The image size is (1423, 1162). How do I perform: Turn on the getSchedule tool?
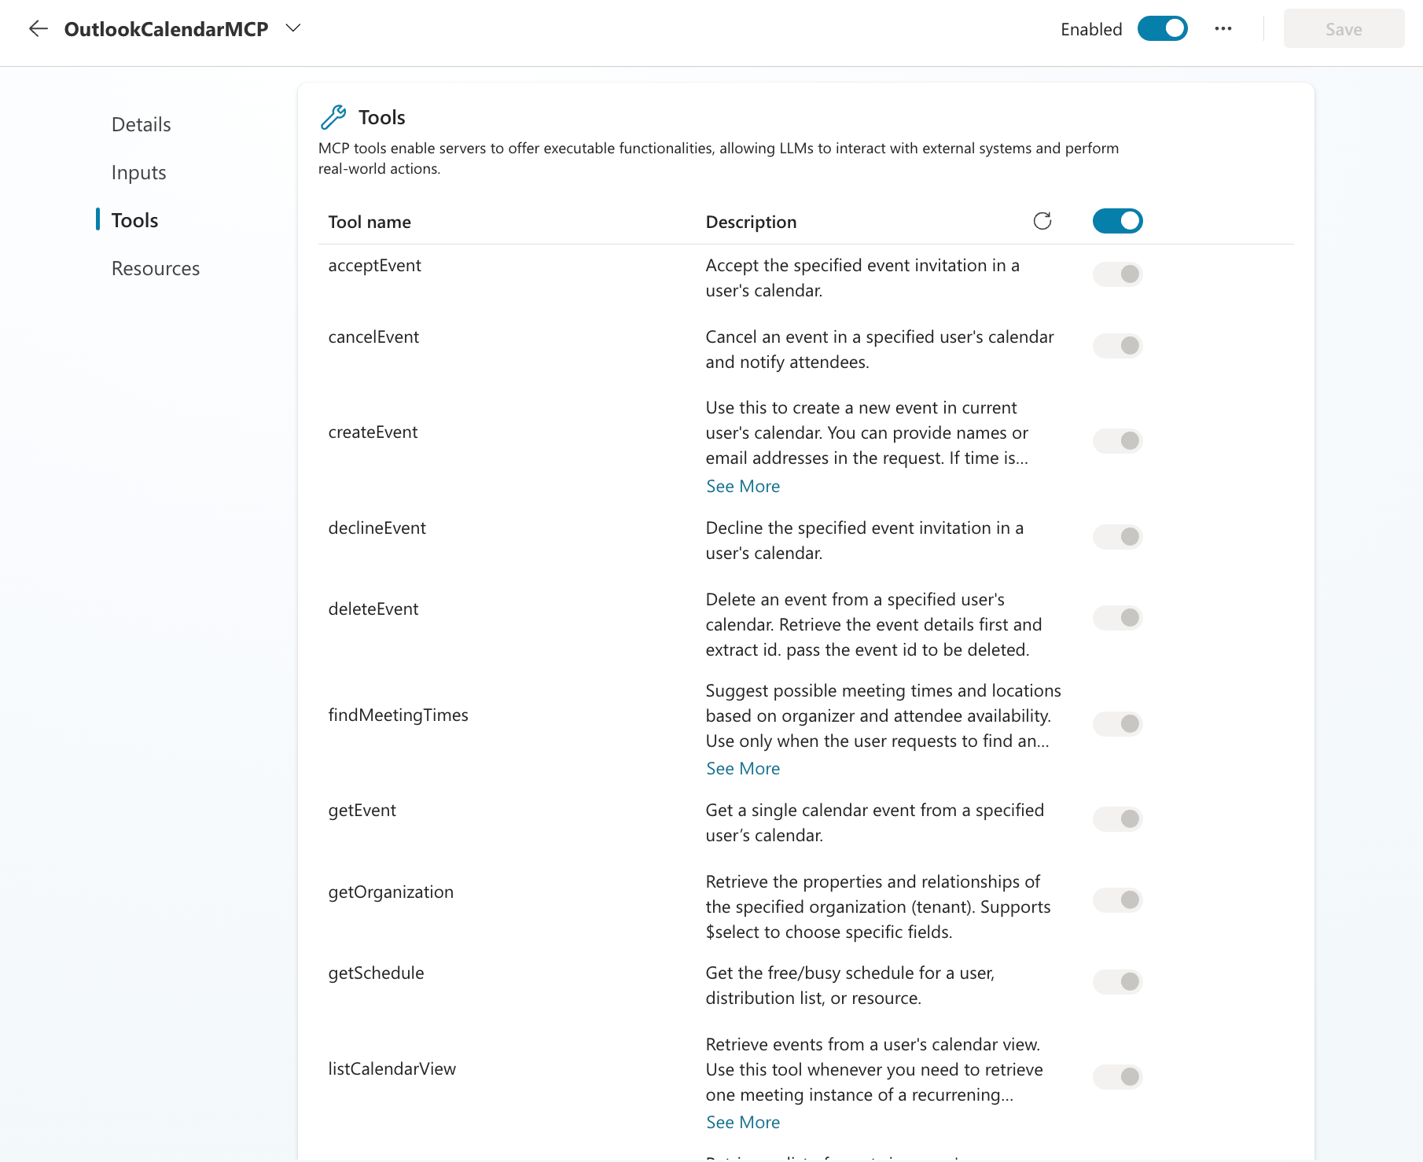click(1117, 981)
